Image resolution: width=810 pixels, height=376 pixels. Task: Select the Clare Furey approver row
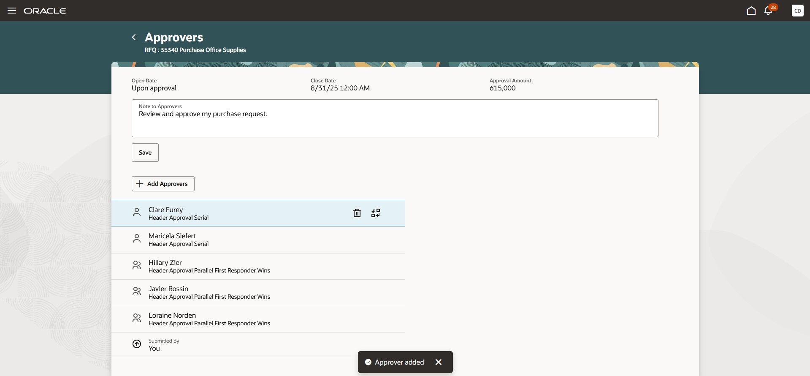(x=258, y=213)
